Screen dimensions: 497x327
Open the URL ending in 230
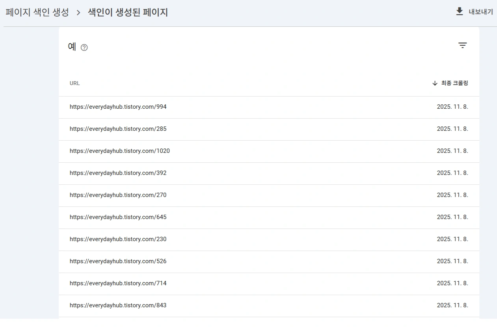[118, 239]
